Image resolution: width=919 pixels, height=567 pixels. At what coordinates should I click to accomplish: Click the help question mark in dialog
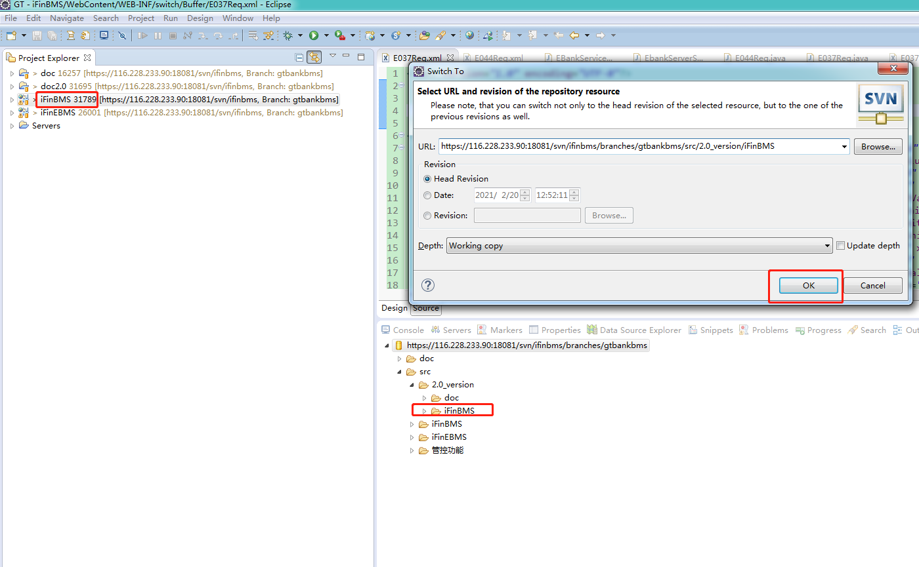pyautogui.click(x=427, y=285)
